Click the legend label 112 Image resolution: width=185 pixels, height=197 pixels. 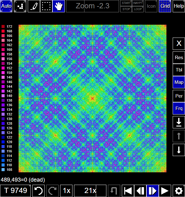pyautogui.click(x=10, y=160)
